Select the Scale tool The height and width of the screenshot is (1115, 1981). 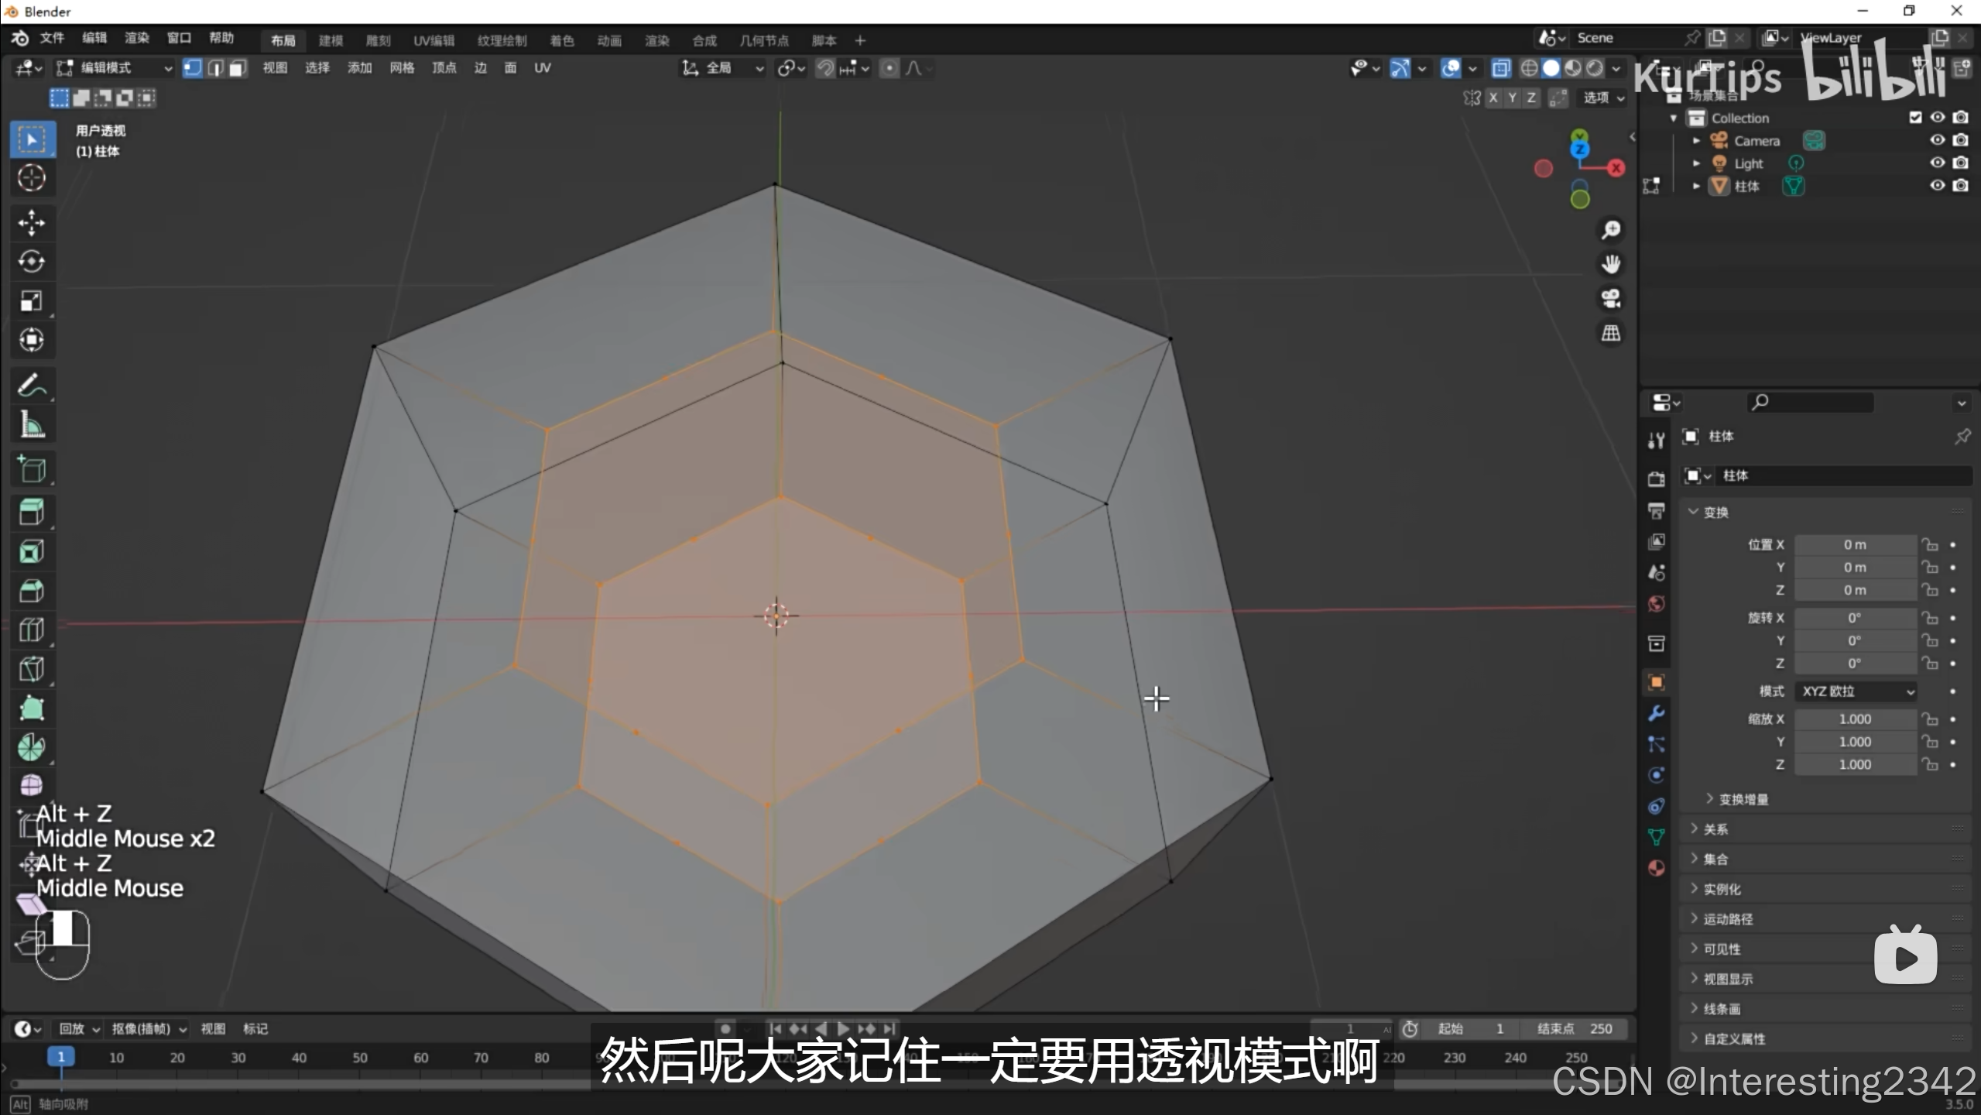pos(31,301)
